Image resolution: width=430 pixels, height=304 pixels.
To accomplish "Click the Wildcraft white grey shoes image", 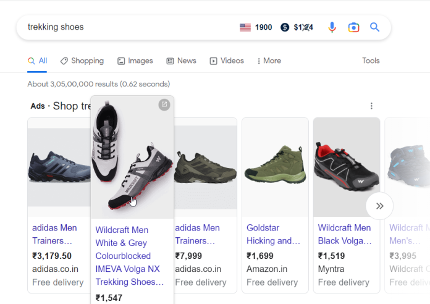I will pos(132,157).
